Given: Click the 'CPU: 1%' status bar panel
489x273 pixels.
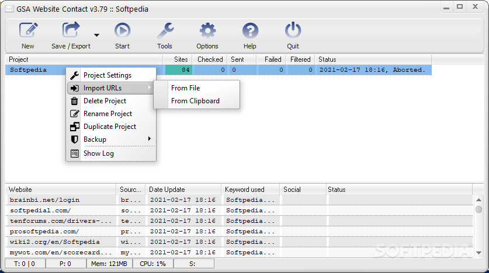Looking at the screenshot, I should 153,264.
